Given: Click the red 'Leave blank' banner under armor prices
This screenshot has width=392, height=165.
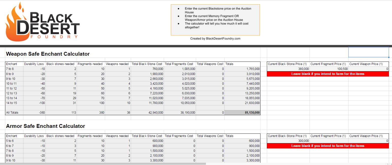Looking at the screenshot, I should point(328,146).
